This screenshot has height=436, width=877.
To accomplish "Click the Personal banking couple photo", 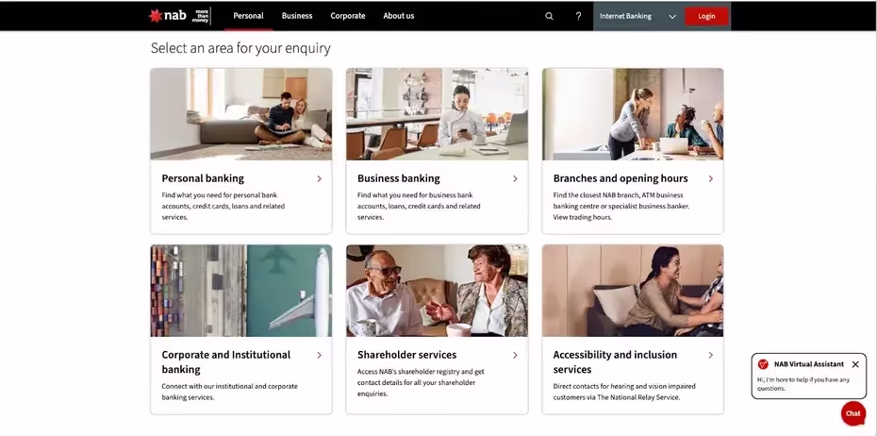I will [241, 113].
